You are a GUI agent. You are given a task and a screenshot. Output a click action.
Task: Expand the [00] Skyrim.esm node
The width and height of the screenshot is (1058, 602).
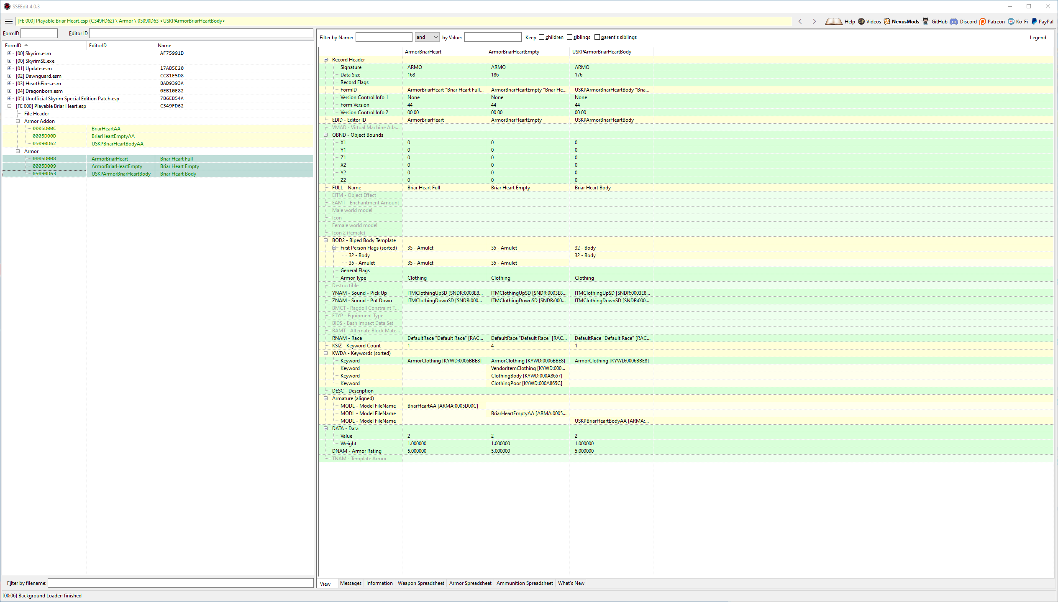tap(9, 53)
